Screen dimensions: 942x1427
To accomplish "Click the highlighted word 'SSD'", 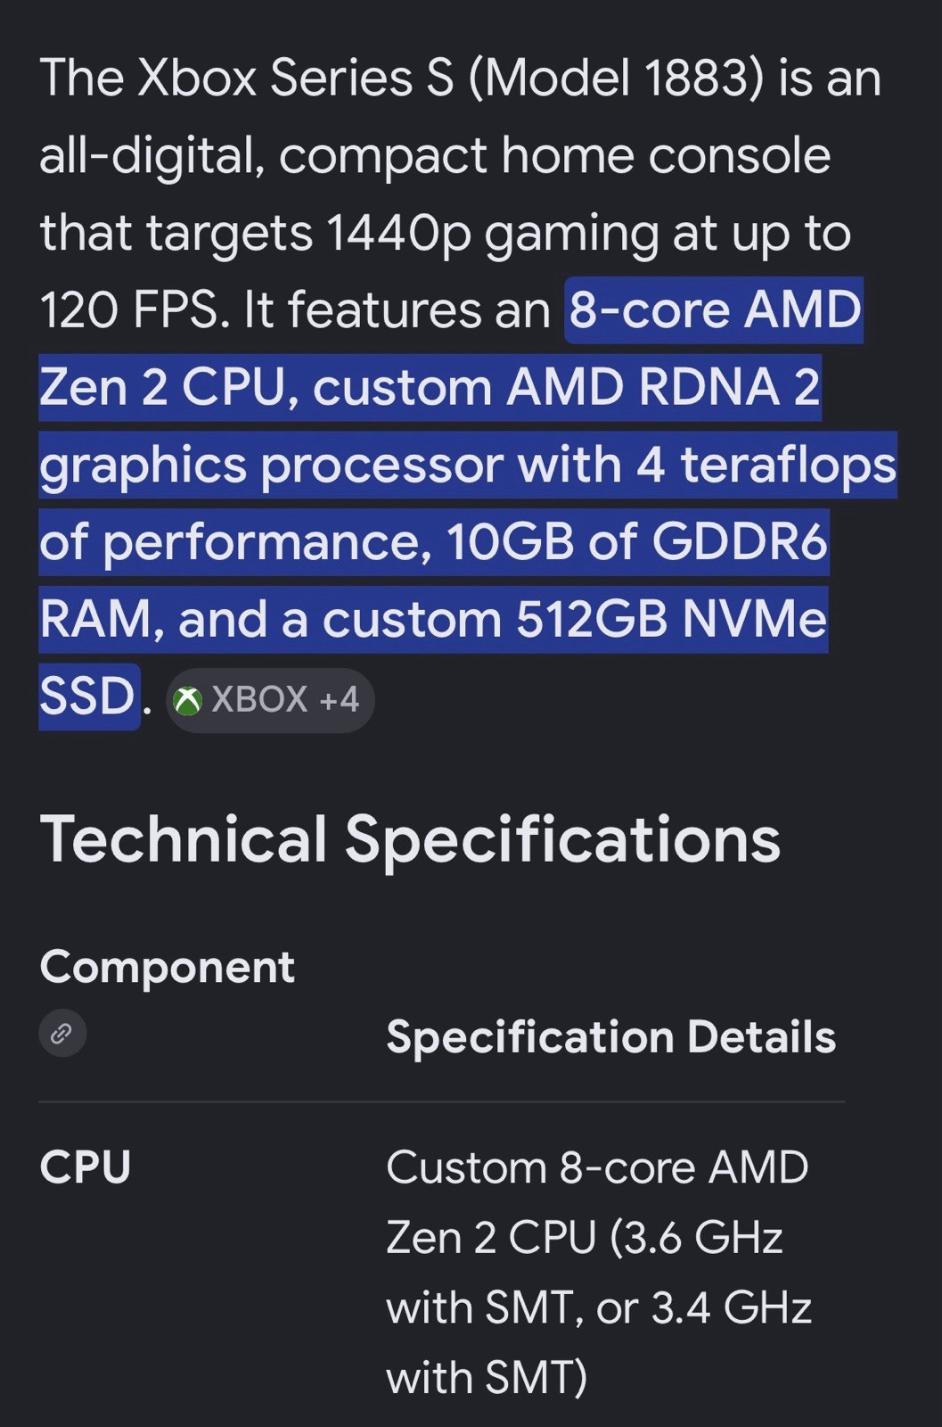I will [87, 697].
